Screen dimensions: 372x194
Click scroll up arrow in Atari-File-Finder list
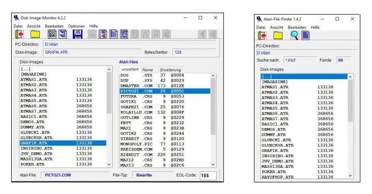click(x=351, y=76)
